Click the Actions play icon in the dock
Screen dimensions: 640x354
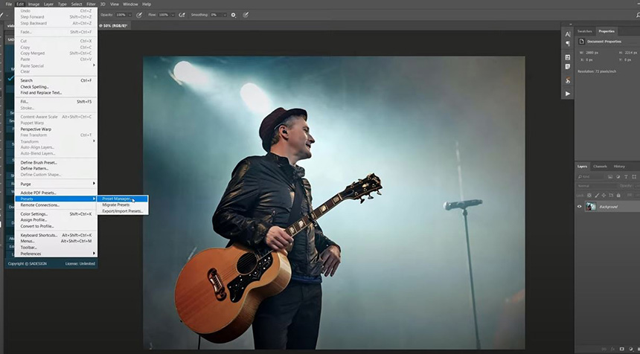point(568,94)
